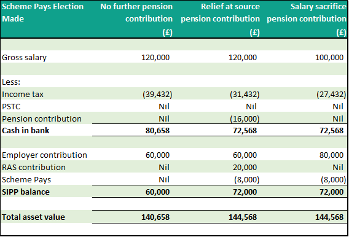349x237 pixels.
Task: Select the Cash in bank 80,658 cell
Action: click(157, 131)
